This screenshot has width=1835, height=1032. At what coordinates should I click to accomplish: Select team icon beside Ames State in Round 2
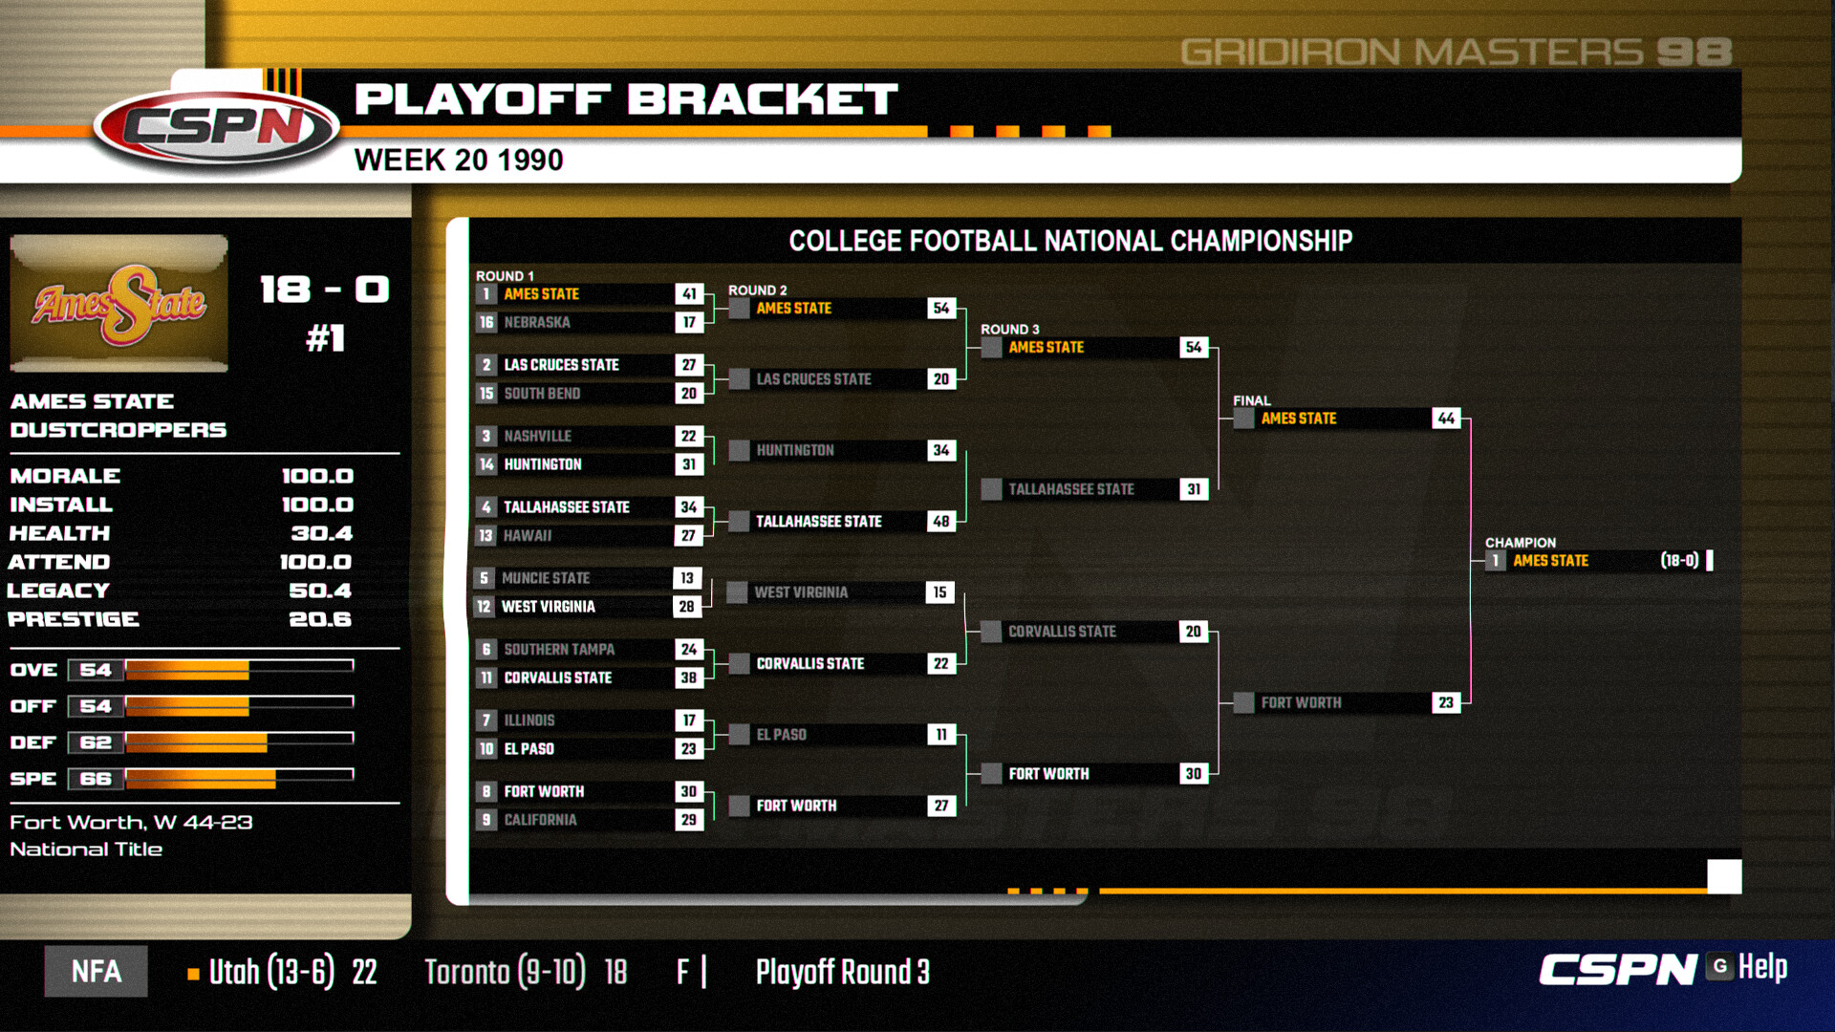pyautogui.click(x=739, y=309)
